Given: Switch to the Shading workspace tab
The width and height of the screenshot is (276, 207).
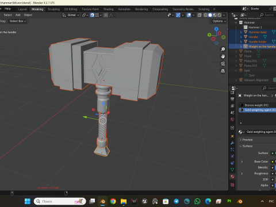Looking at the screenshot, I should (109, 9).
